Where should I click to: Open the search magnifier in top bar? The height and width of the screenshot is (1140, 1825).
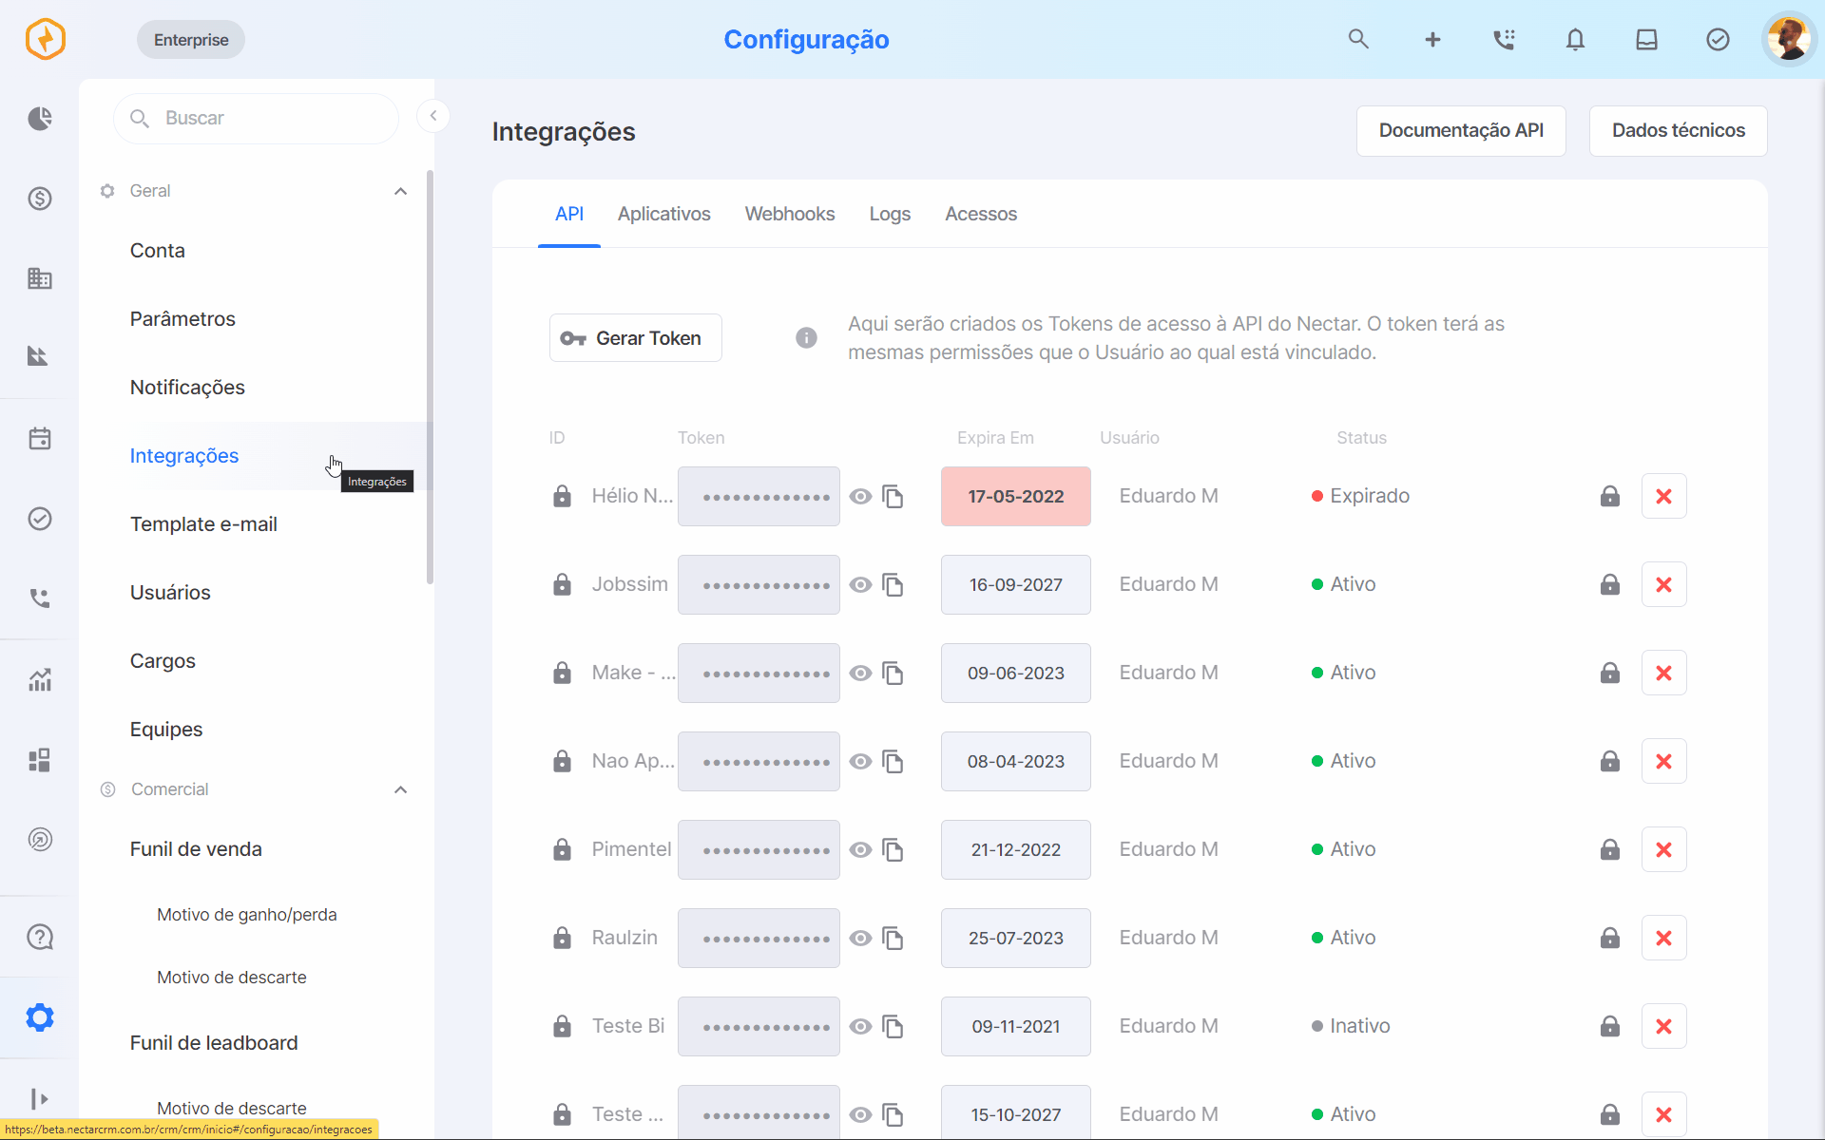tap(1358, 39)
